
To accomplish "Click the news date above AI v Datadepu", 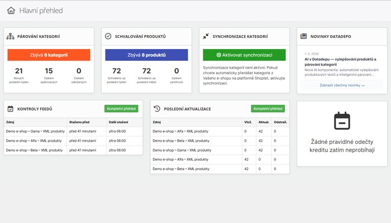I will (x=312, y=54).
